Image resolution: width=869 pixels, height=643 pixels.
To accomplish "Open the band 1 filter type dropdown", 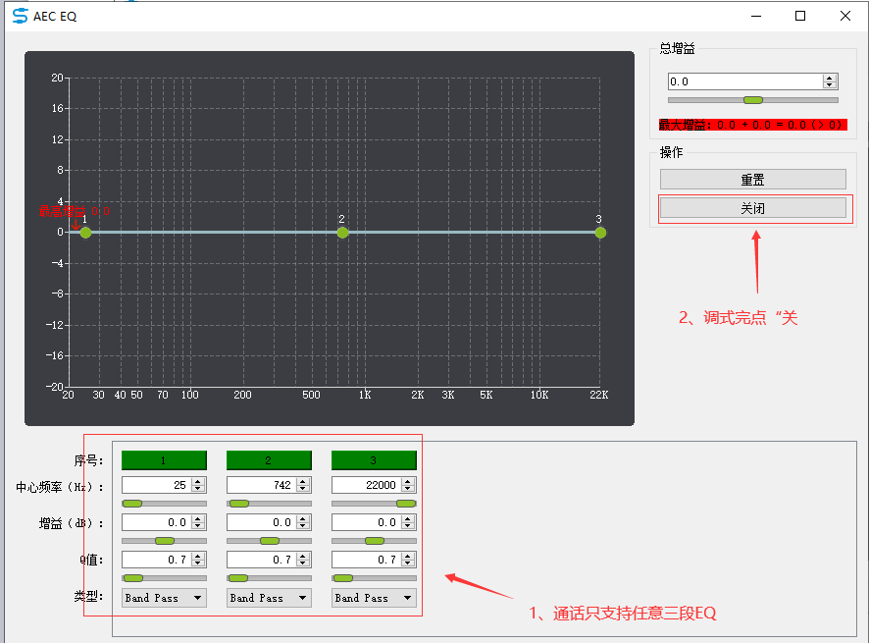I will [x=164, y=598].
